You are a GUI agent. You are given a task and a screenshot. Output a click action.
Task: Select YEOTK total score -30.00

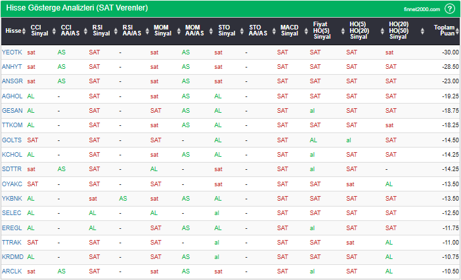tap(450, 52)
